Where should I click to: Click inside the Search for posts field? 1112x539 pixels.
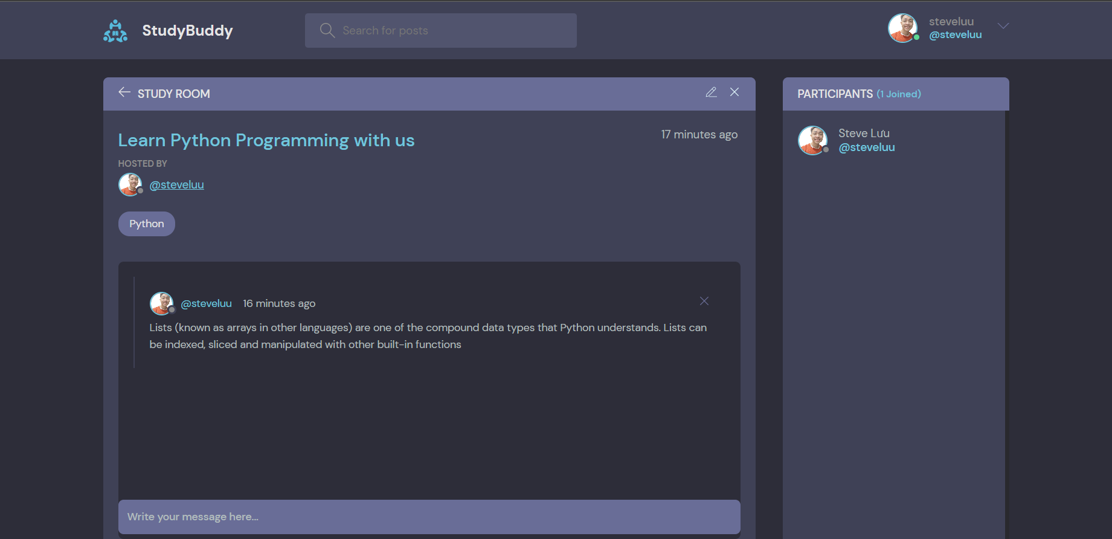tap(440, 30)
